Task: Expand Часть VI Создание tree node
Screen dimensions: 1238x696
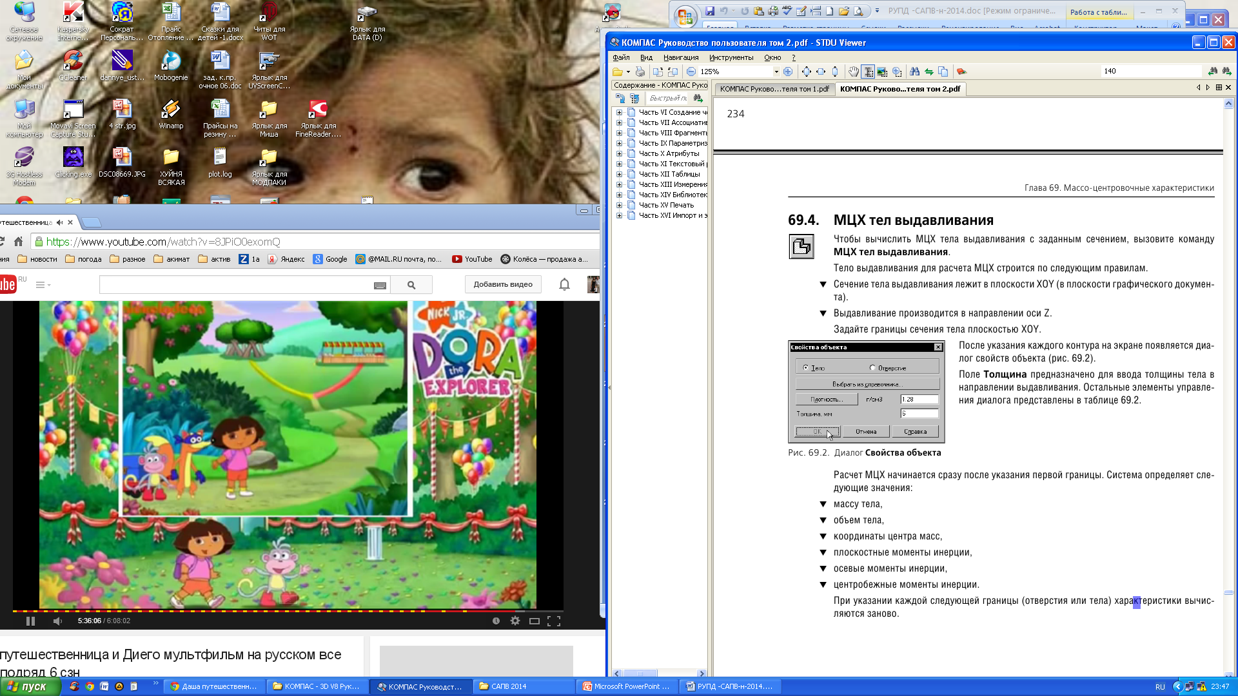Action: point(619,112)
